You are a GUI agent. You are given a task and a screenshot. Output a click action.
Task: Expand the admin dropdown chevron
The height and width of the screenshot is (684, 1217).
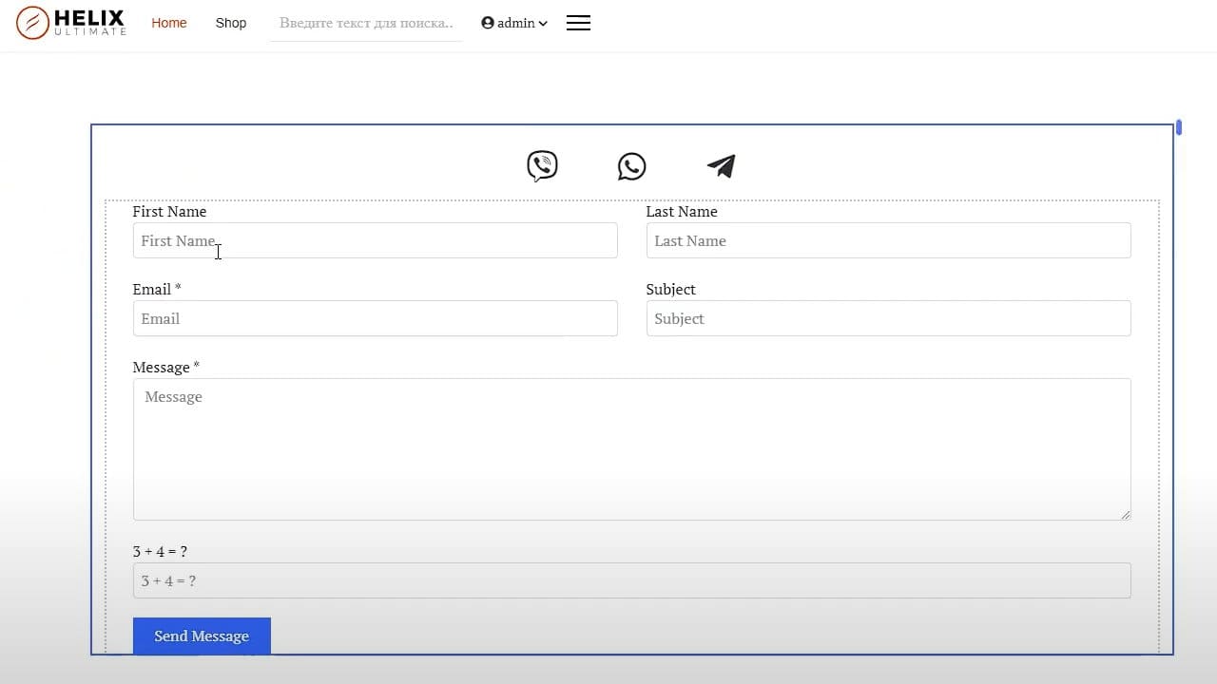pyautogui.click(x=543, y=24)
